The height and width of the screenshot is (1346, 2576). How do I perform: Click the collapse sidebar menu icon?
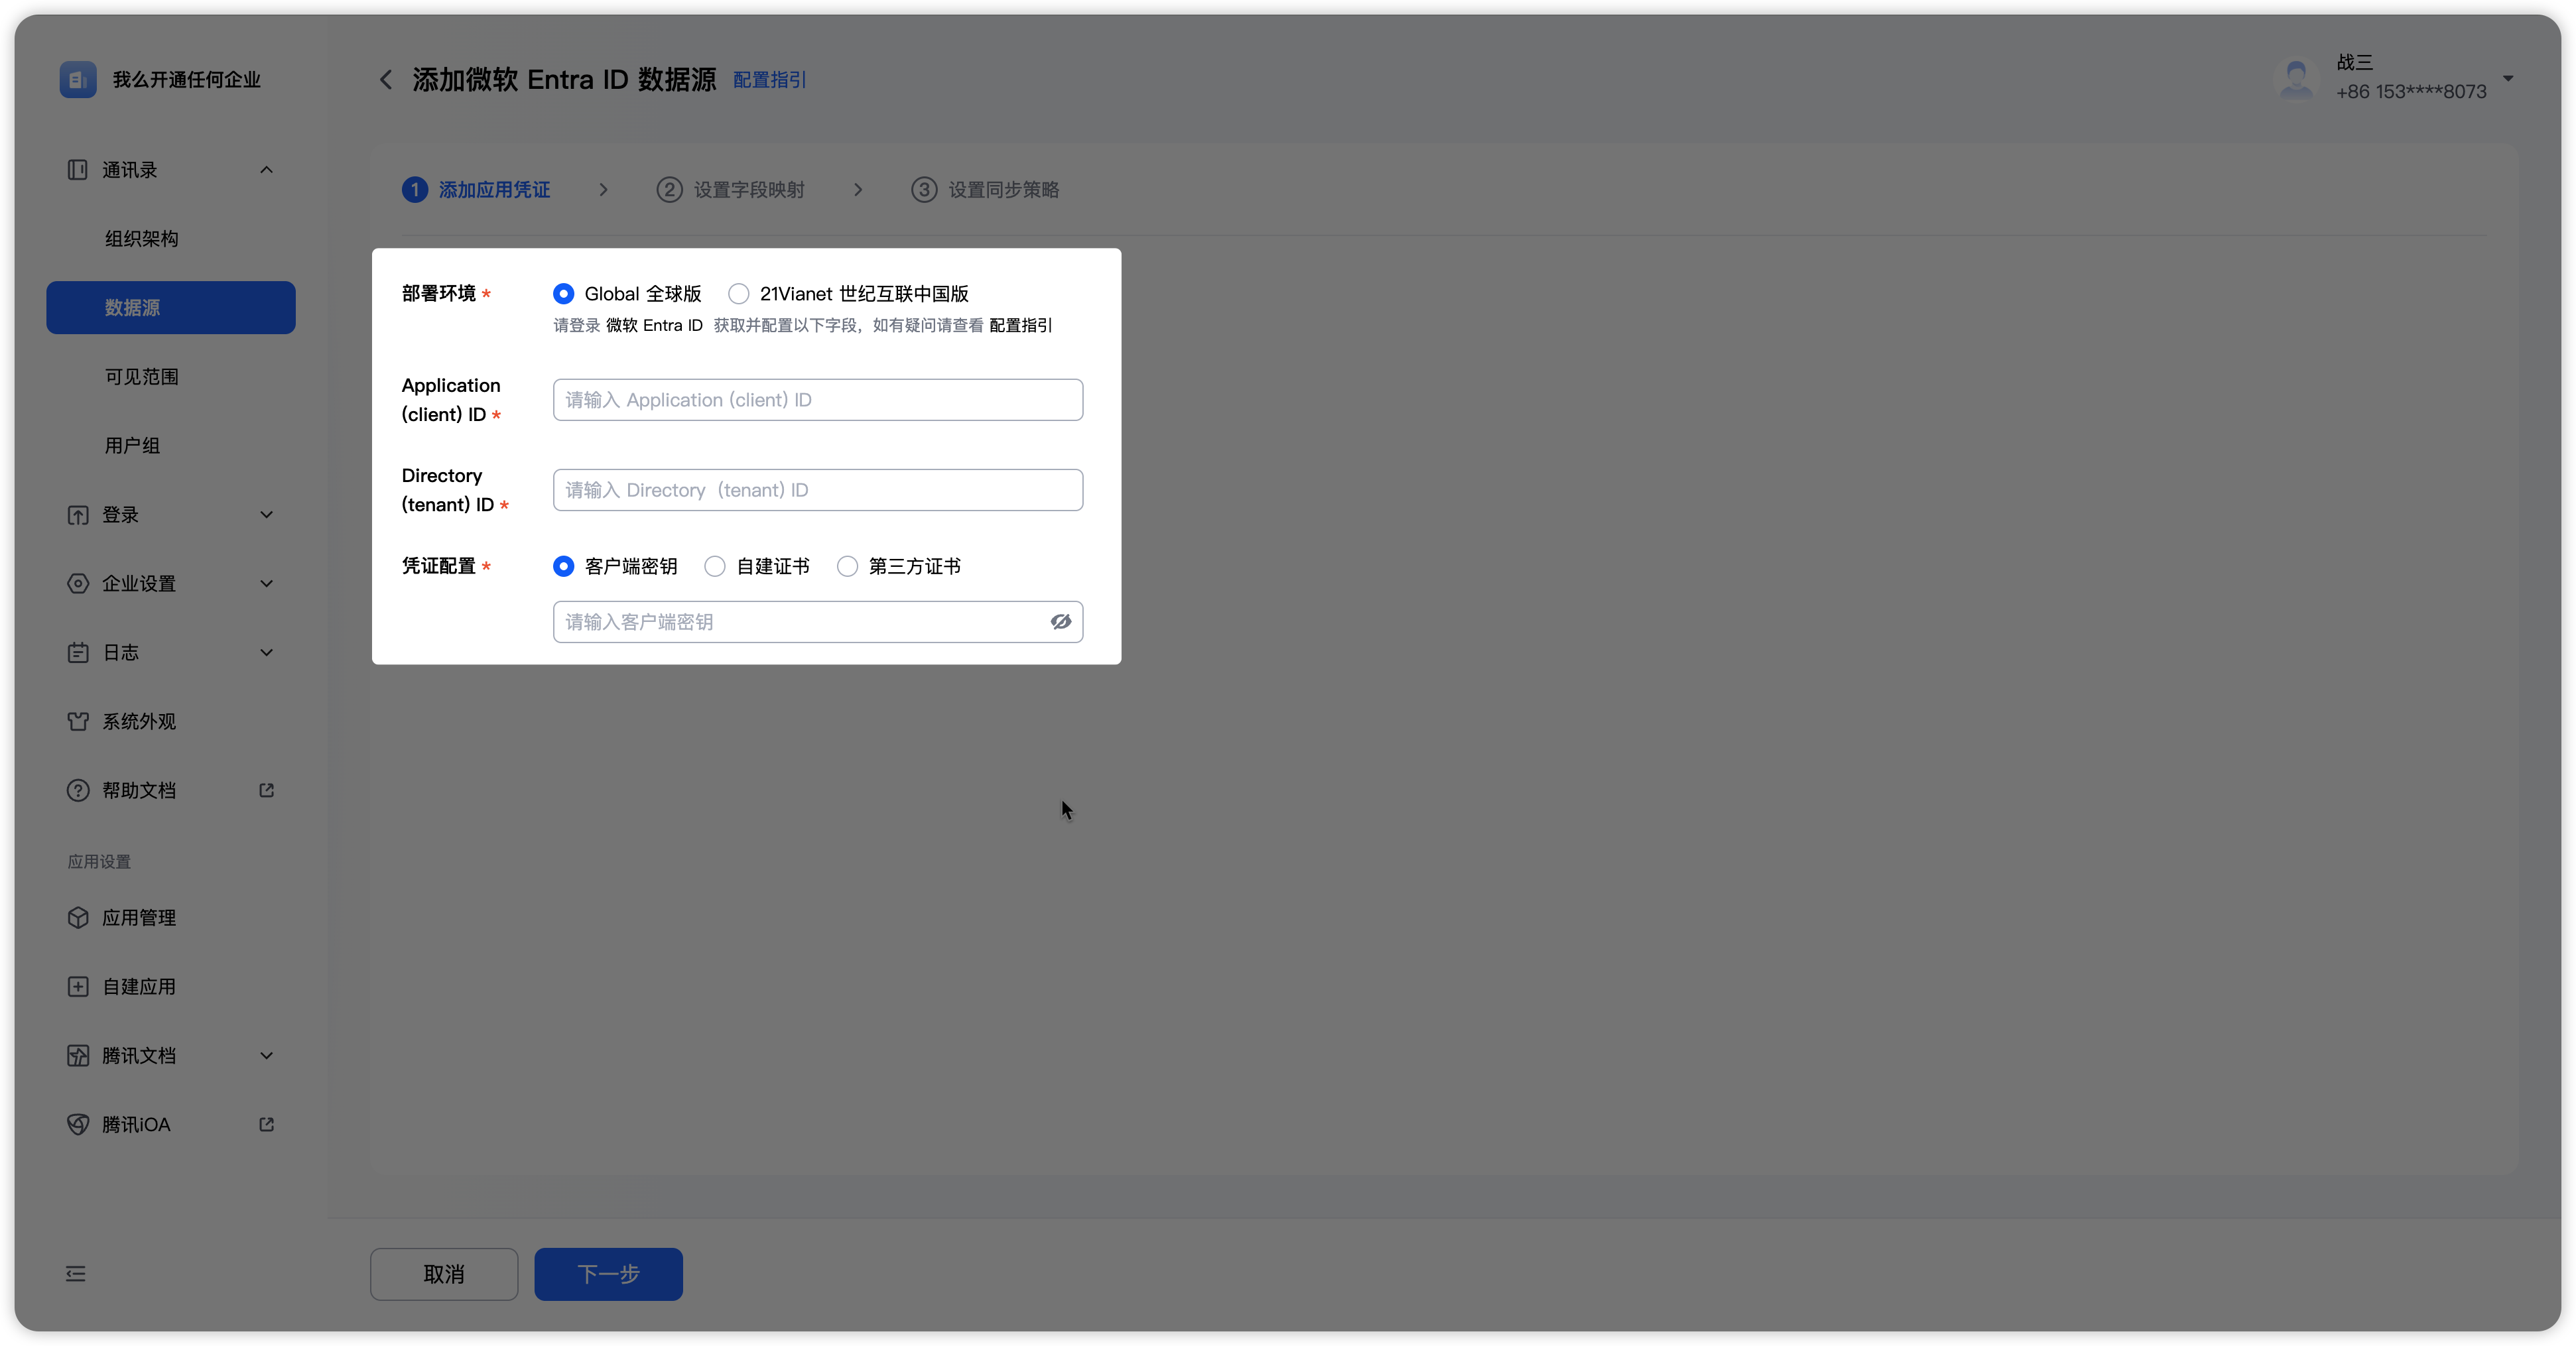[x=76, y=1274]
